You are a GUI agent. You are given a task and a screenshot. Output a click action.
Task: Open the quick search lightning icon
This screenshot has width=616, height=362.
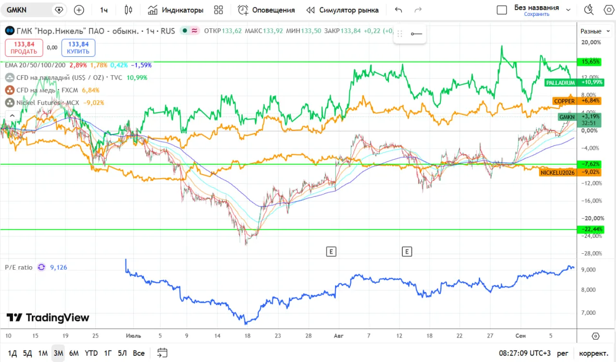click(589, 10)
